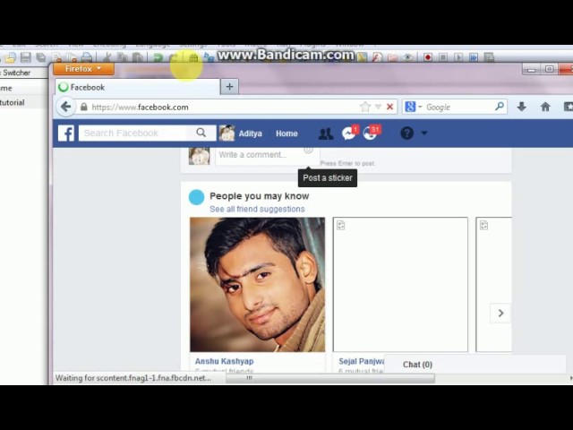Click Home in the Facebook top bar

pyautogui.click(x=286, y=133)
